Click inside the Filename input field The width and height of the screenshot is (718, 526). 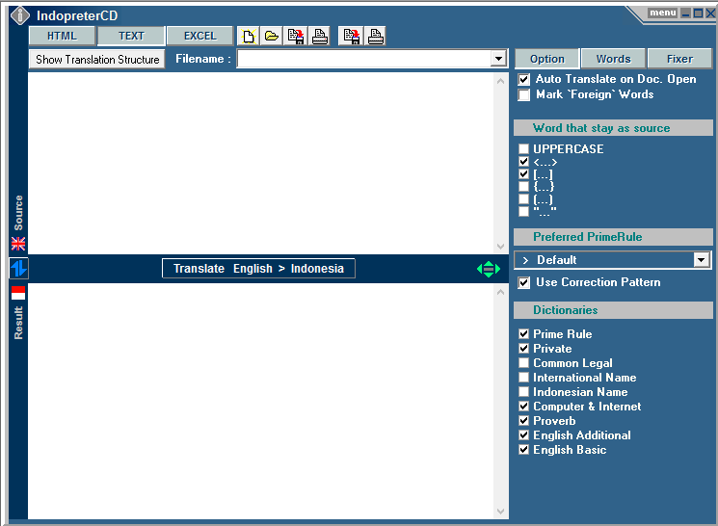pyautogui.click(x=364, y=59)
